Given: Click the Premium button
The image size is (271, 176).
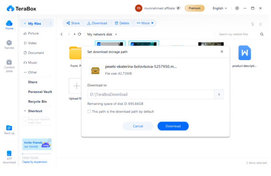Looking at the screenshot, I should [194, 8].
